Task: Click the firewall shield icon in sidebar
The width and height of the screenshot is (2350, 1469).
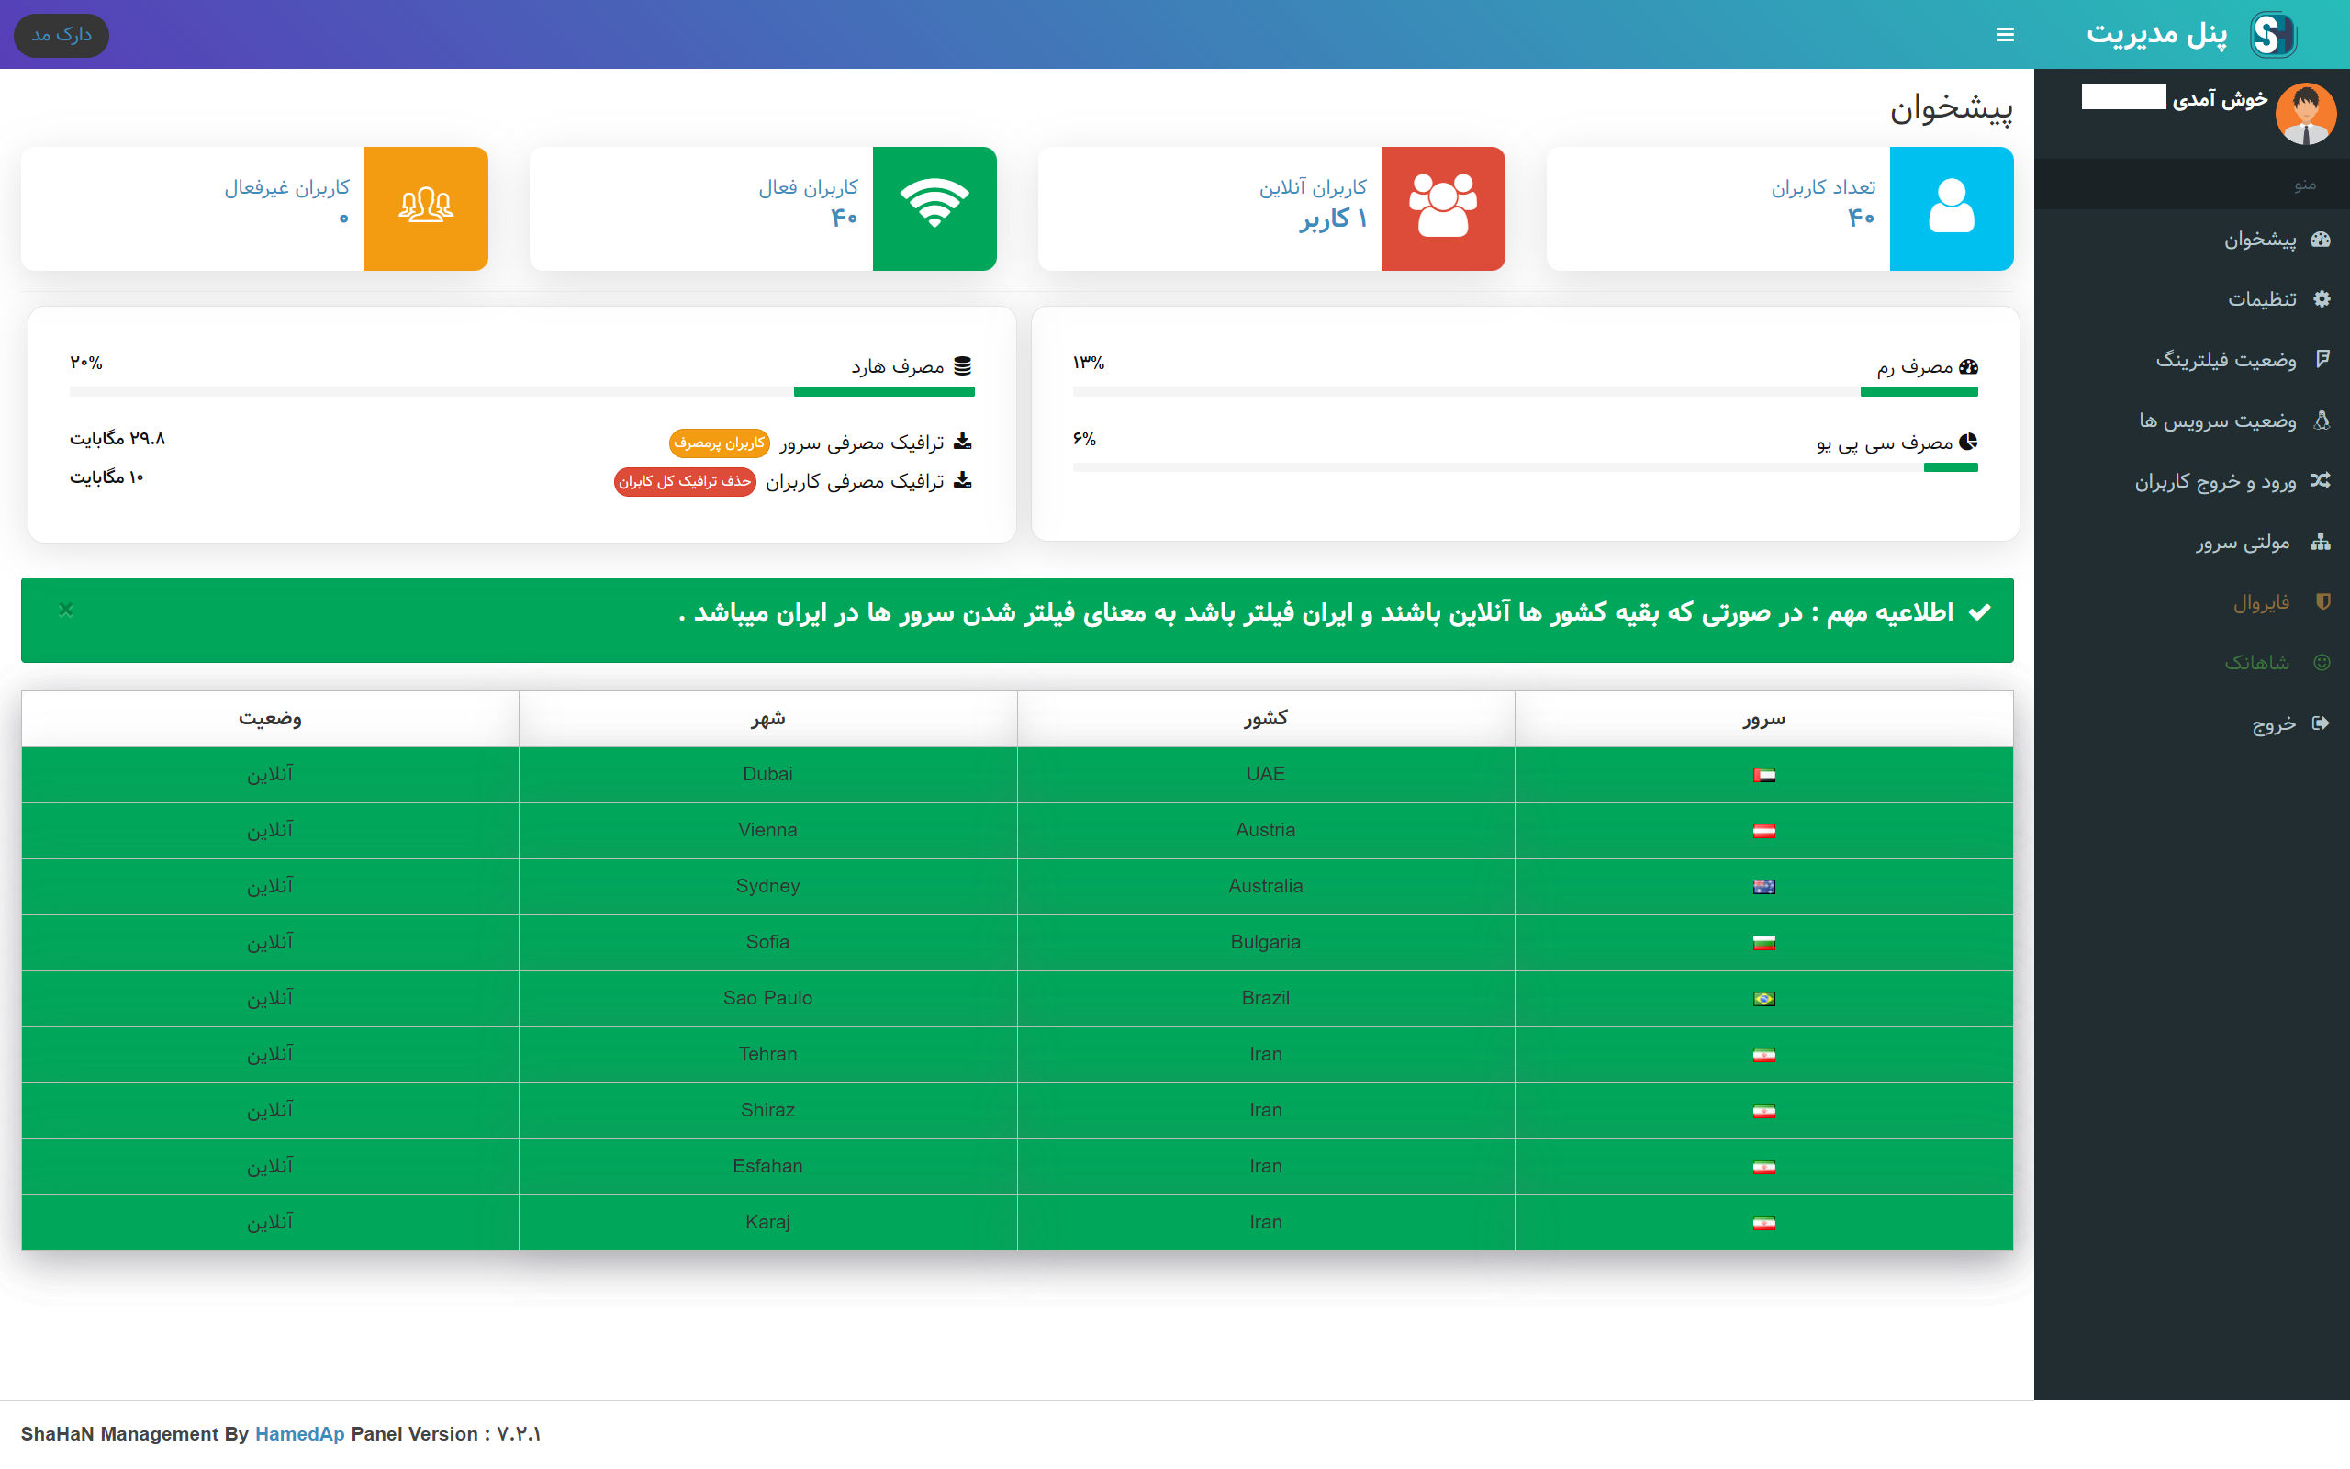Action: [x=2322, y=602]
